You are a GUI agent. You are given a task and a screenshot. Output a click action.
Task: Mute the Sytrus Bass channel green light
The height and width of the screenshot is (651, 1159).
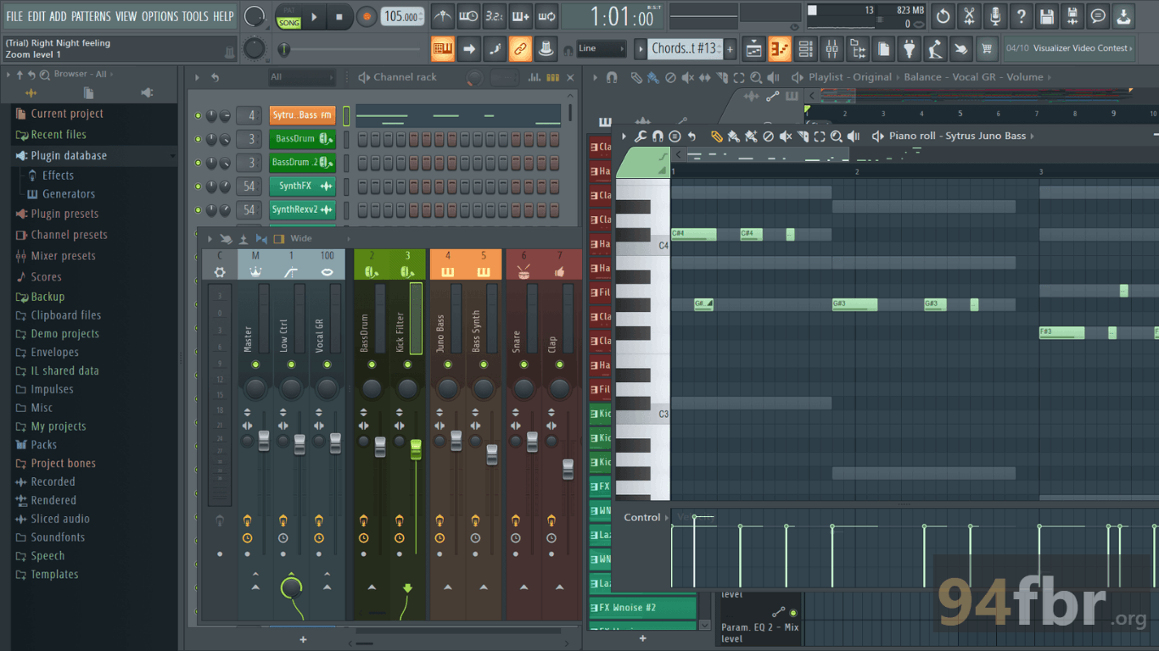pos(198,115)
